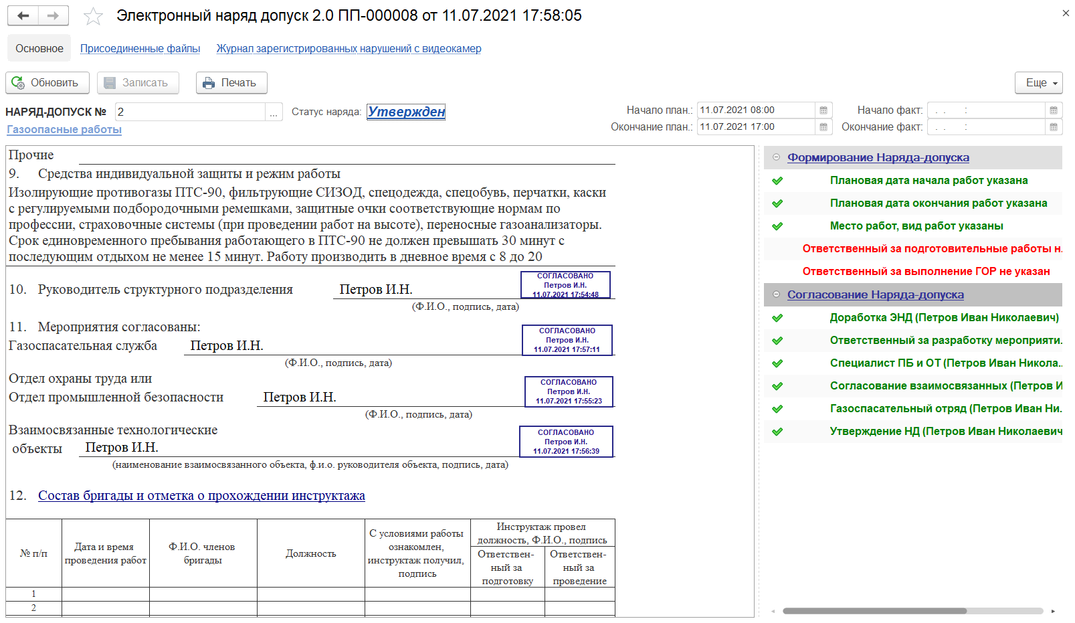Mark document as favorite with star
This screenshot has width=1075, height=623.
pos(93,17)
